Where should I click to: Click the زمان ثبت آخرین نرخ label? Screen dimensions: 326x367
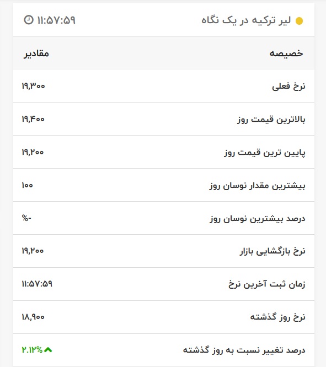pyautogui.click(x=267, y=284)
